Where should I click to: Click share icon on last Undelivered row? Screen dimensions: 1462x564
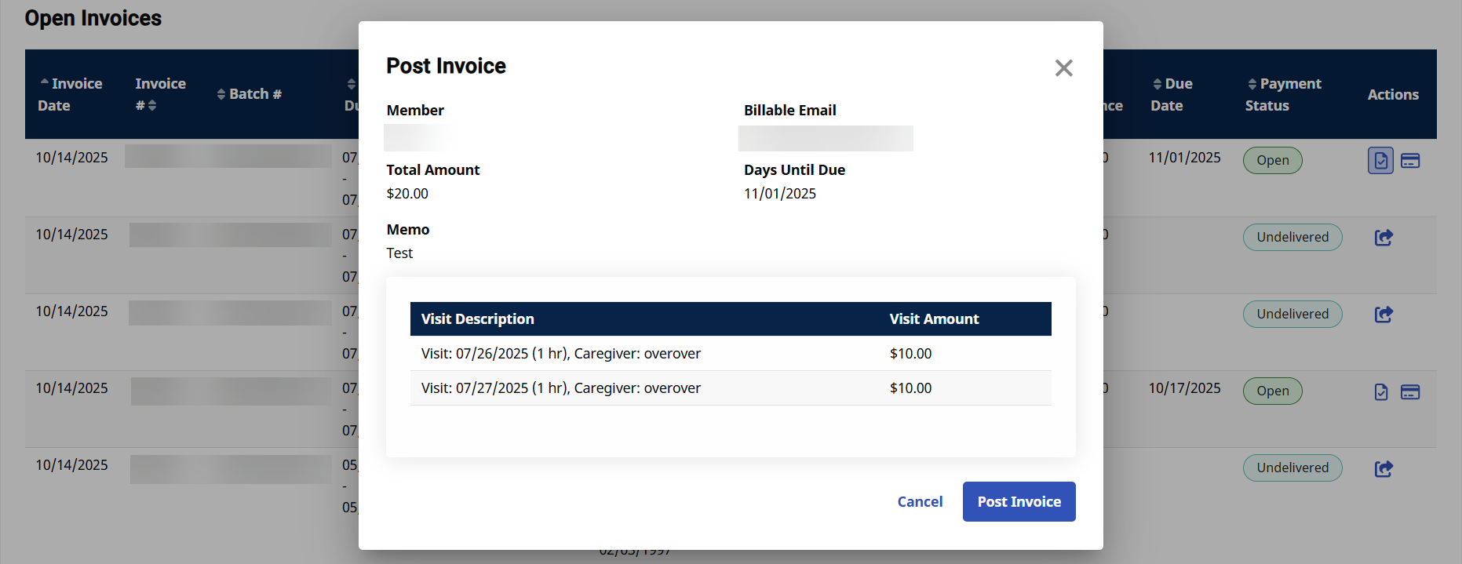click(1383, 469)
